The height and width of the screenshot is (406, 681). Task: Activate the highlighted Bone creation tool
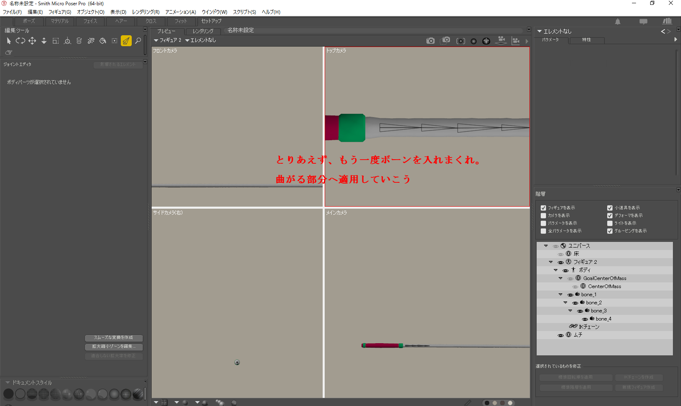coord(126,41)
